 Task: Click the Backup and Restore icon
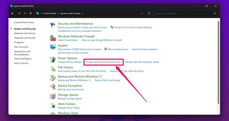pyautogui.click(x=53, y=78)
